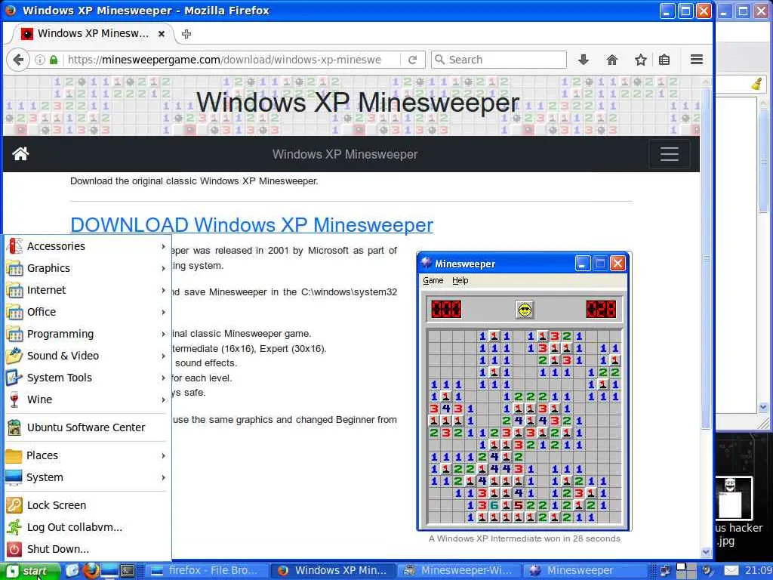This screenshot has width=773, height=580.
Task: Click the workspace switcher in the taskbar
Action: point(685,571)
